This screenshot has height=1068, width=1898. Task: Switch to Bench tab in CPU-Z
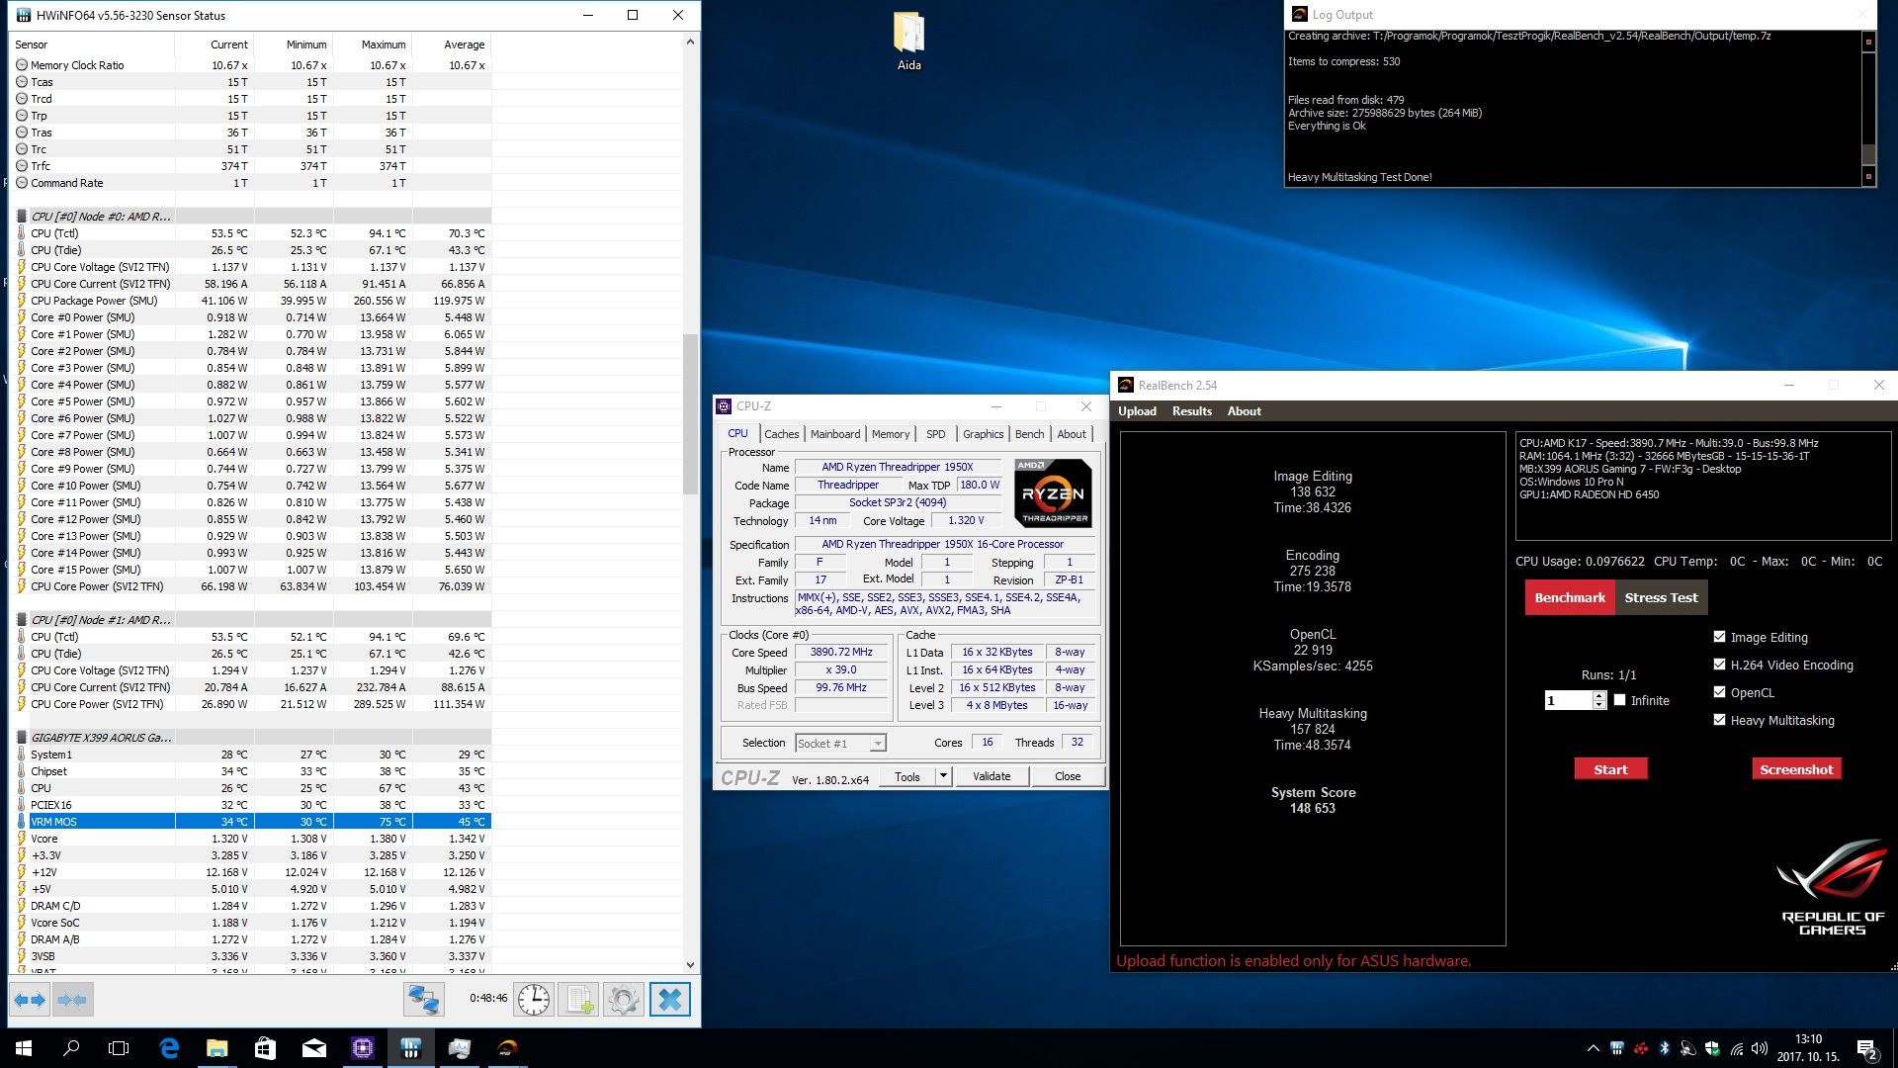pyautogui.click(x=1029, y=434)
